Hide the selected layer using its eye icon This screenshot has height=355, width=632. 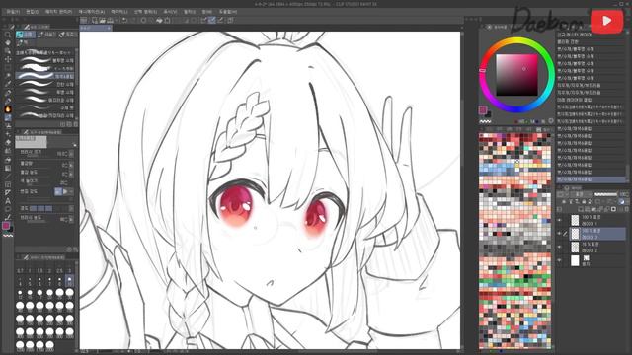click(x=560, y=233)
